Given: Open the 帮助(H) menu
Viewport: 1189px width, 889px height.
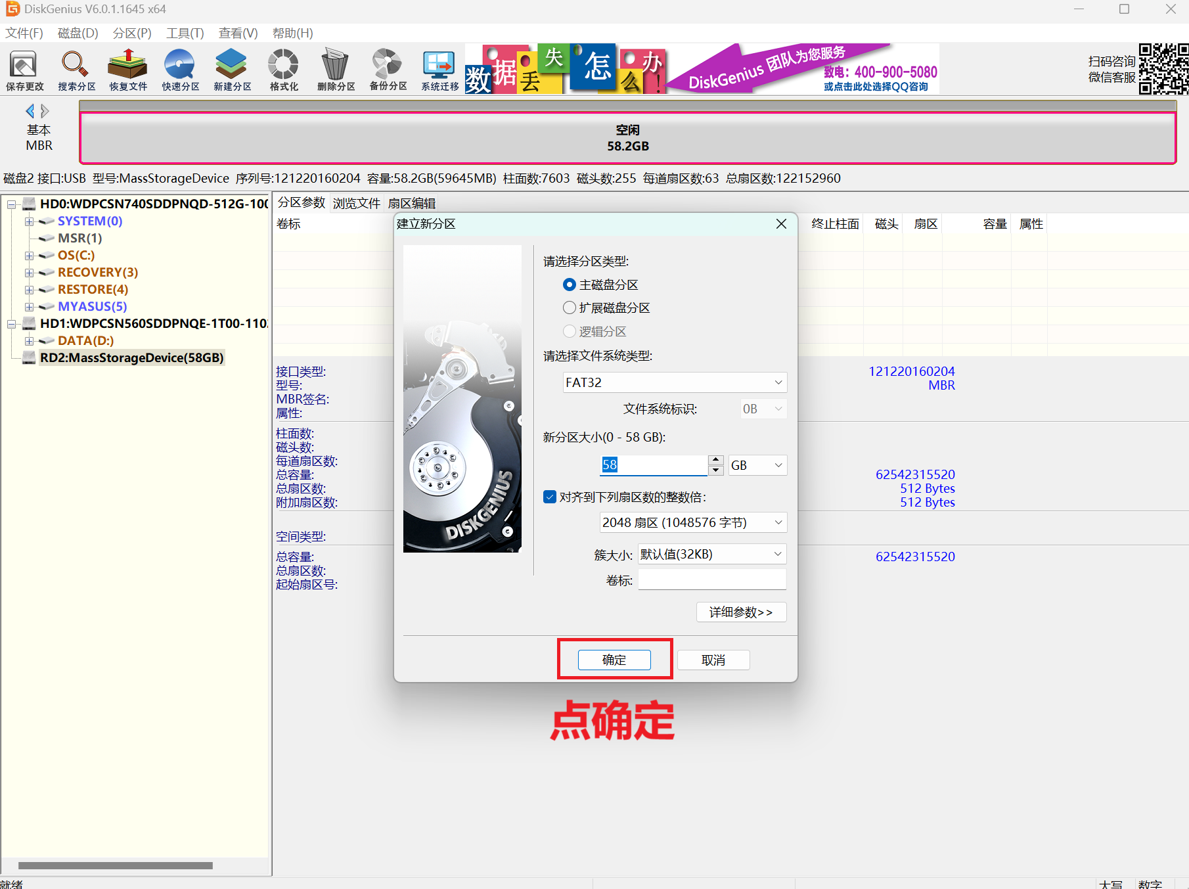Looking at the screenshot, I should click(x=292, y=33).
